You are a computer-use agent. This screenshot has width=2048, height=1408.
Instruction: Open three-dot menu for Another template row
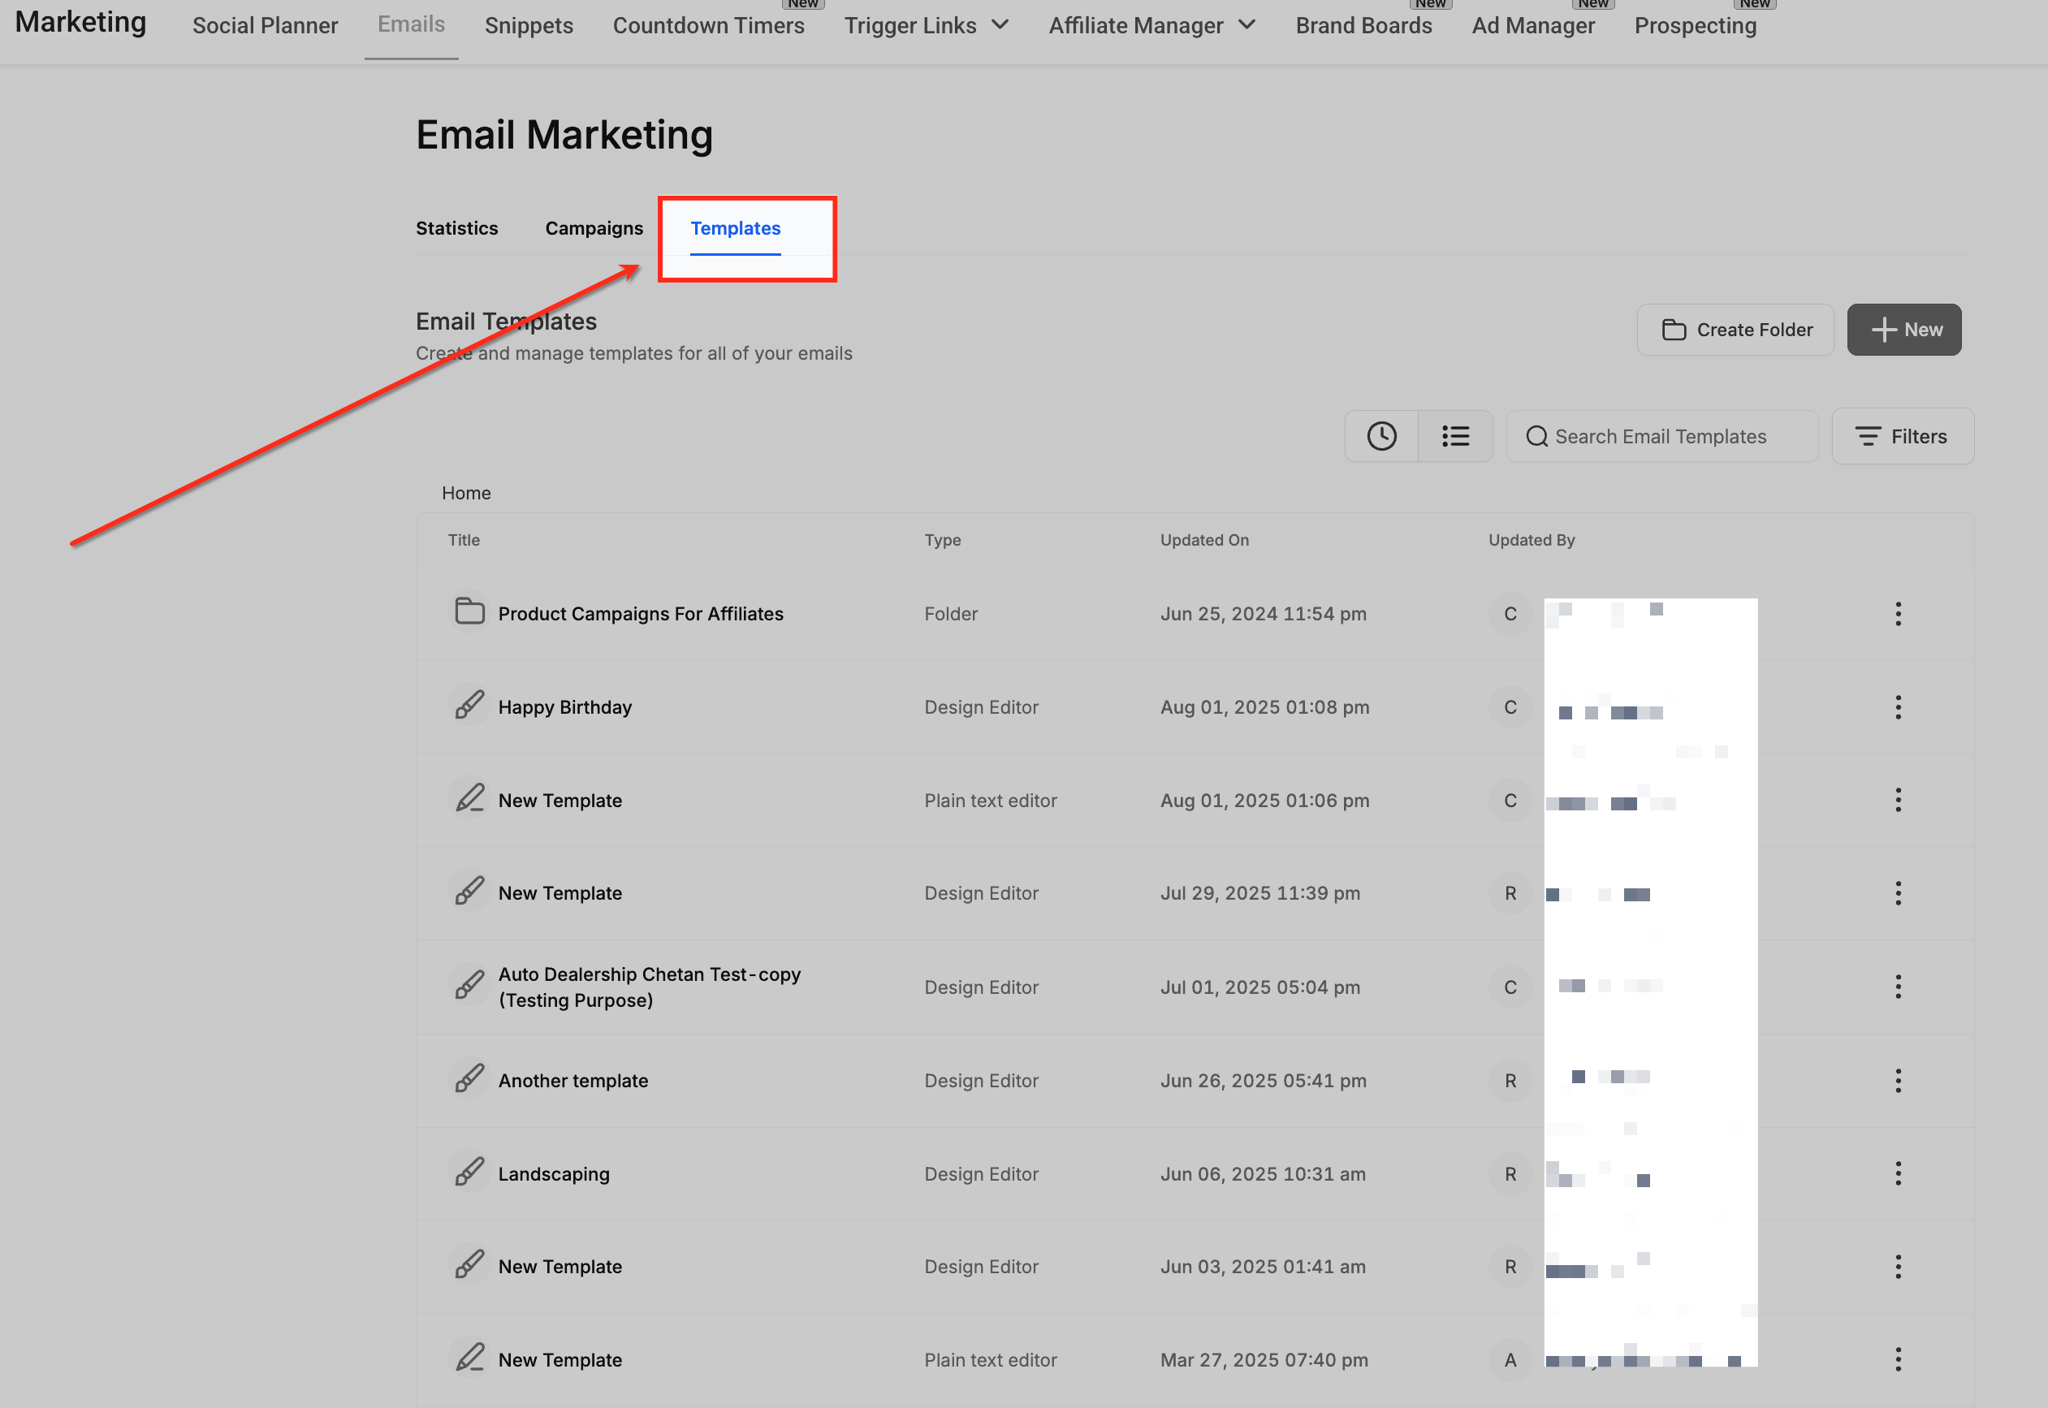(x=1897, y=1080)
